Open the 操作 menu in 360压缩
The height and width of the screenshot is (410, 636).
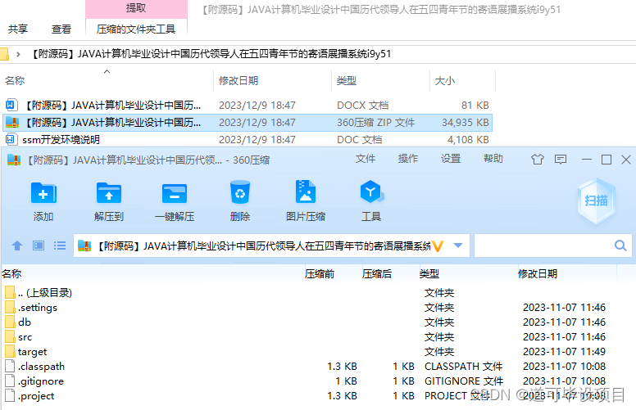(x=408, y=159)
